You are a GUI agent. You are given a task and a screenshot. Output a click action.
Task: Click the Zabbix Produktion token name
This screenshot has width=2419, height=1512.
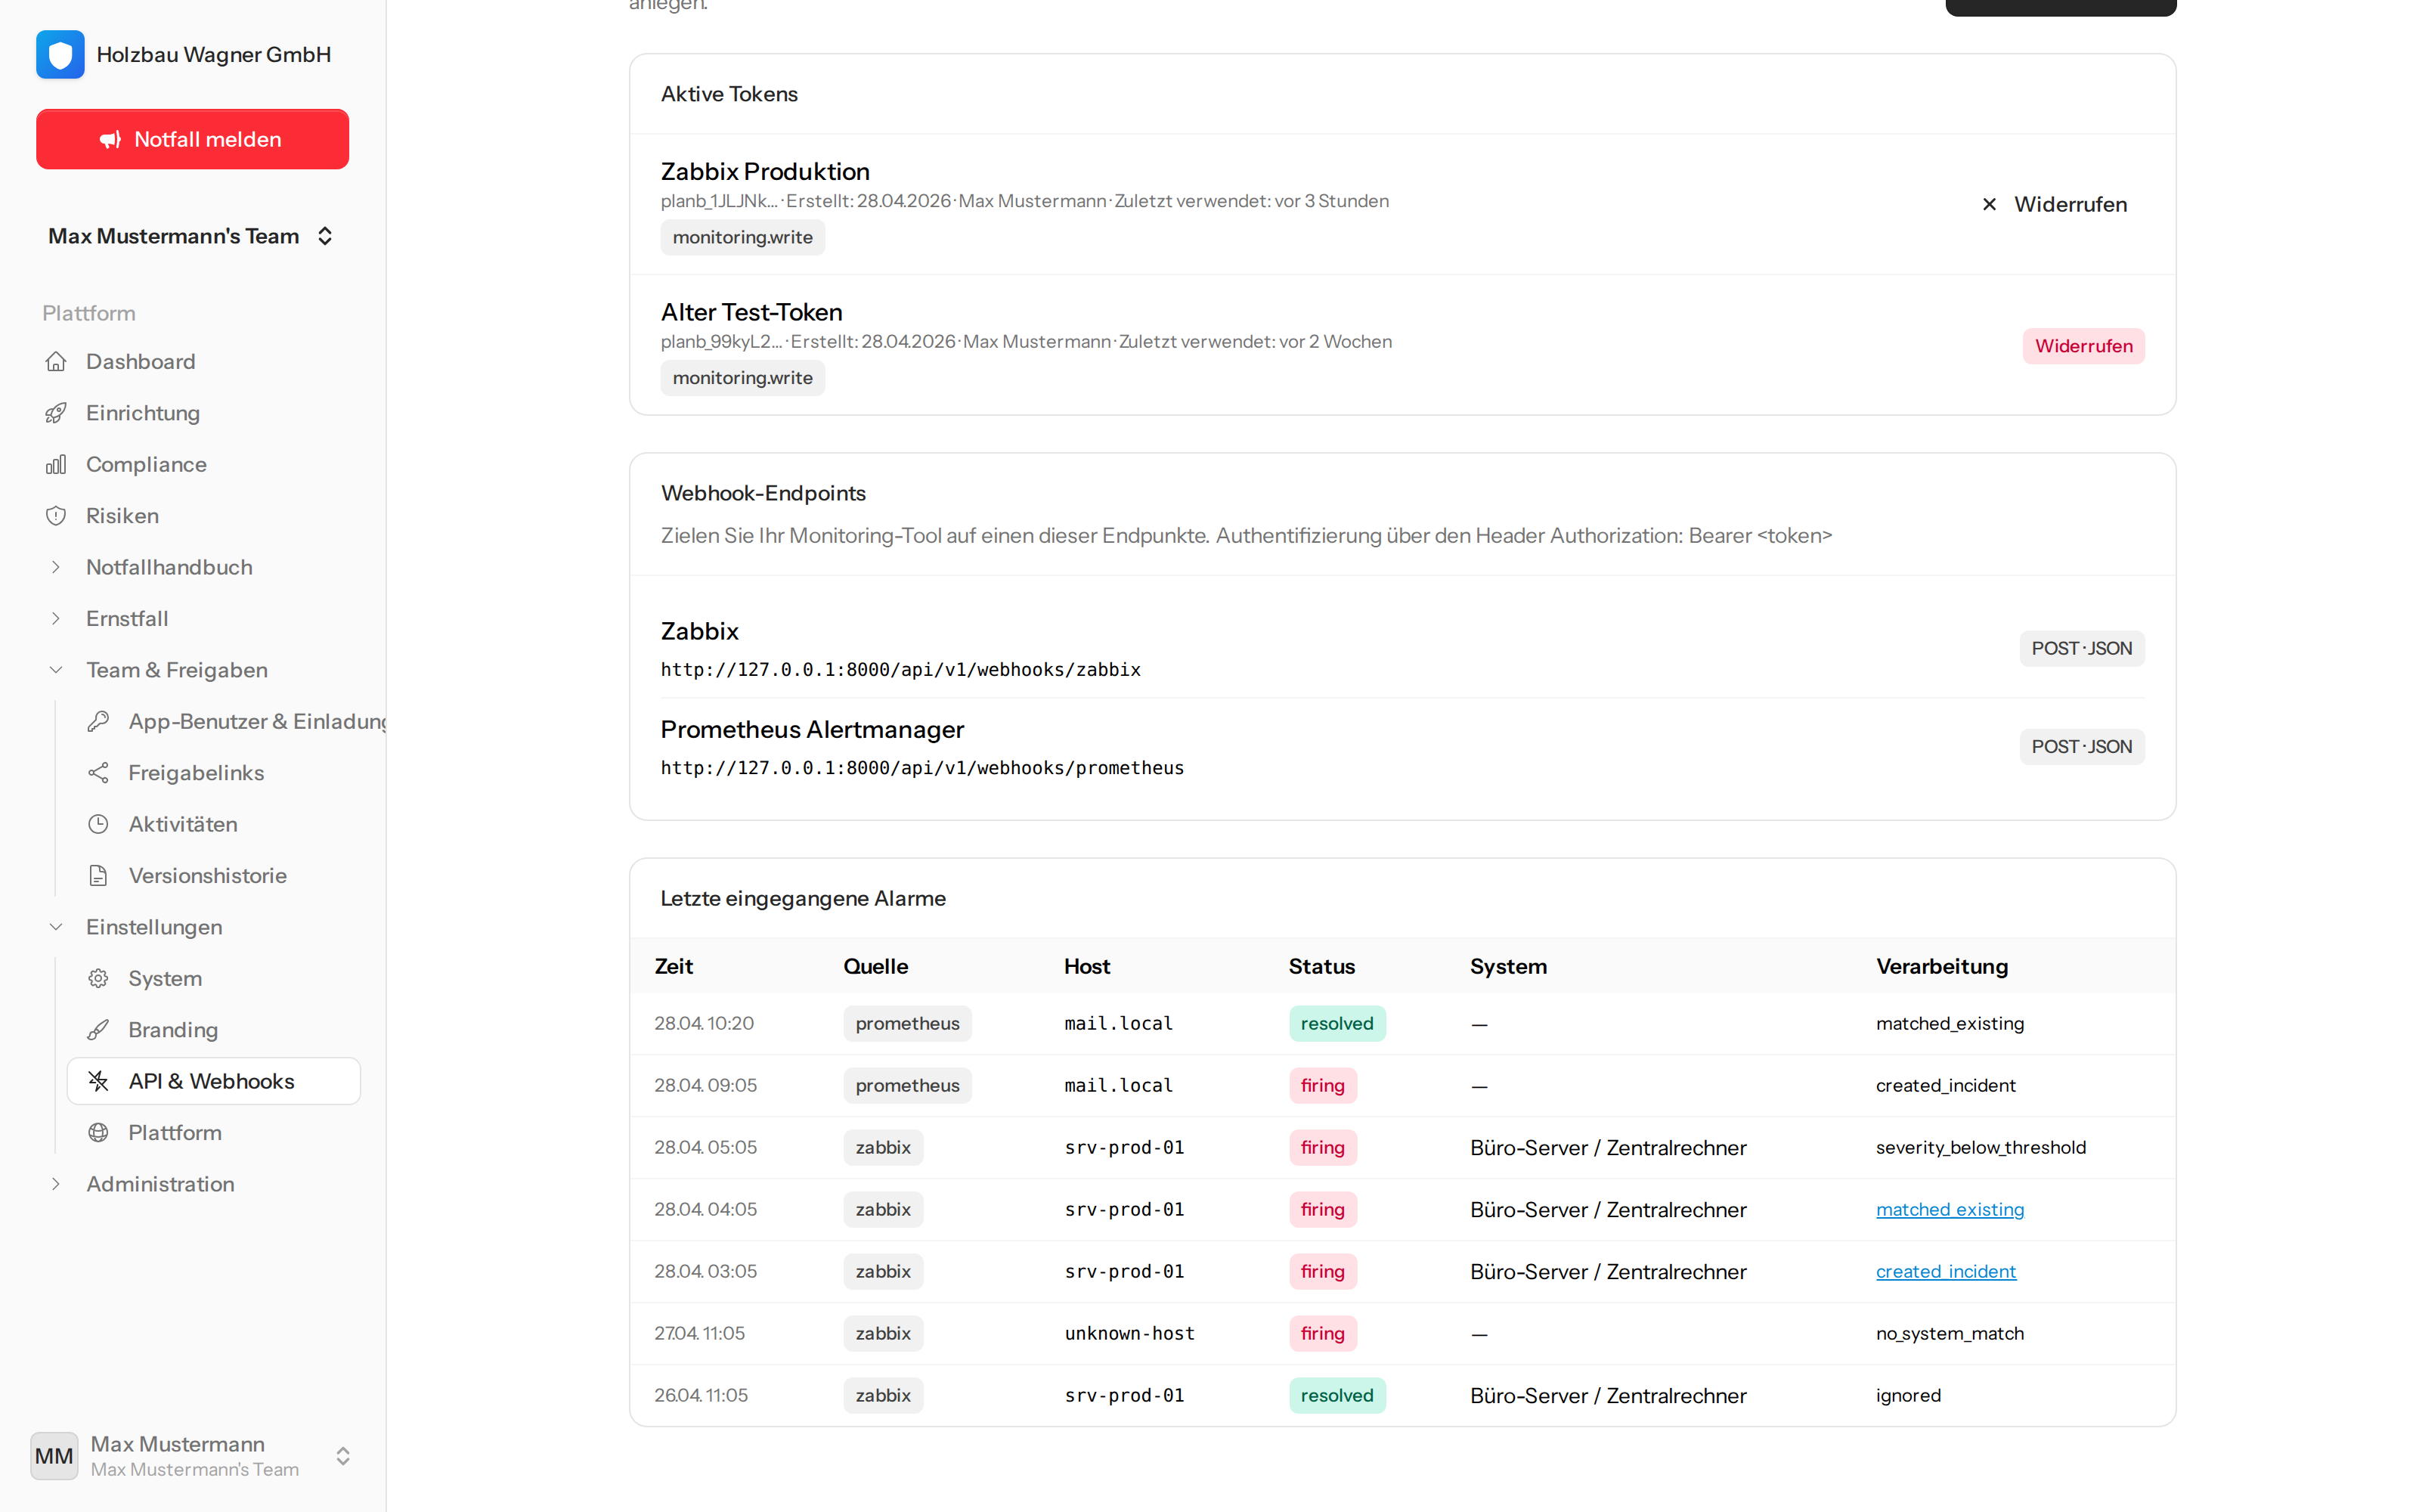click(765, 172)
